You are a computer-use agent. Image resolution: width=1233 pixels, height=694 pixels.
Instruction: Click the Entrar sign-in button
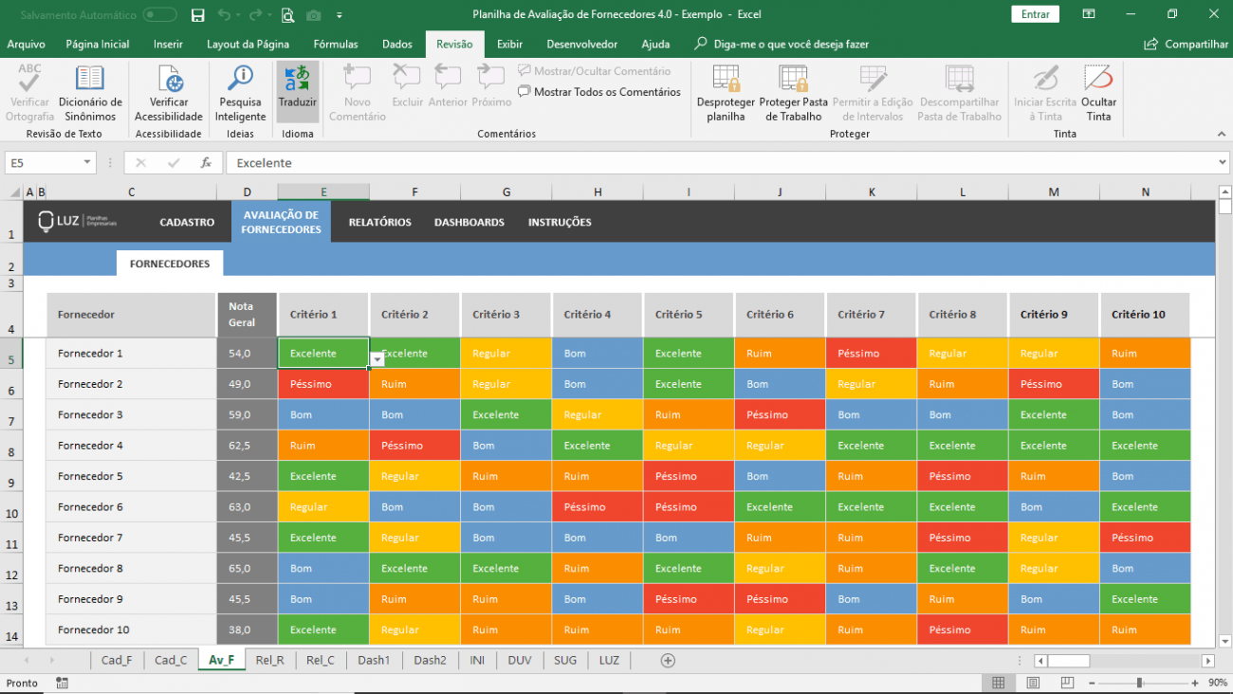1036,14
